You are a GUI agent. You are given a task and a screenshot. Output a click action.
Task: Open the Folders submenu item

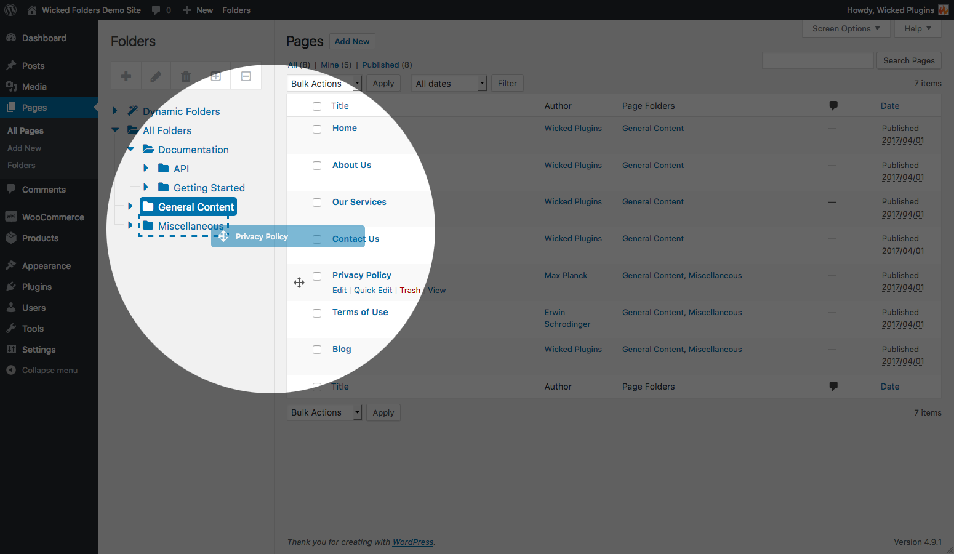pyautogui.click(x=22, y=165)
